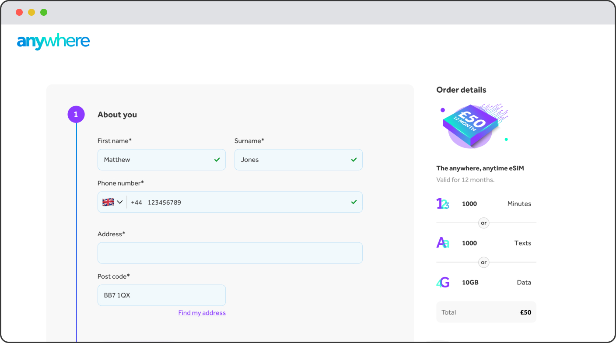Viewport: 616px width, 343px height.
Task: Click the green checkmark in Phone number field
Action: click(354, 202)
